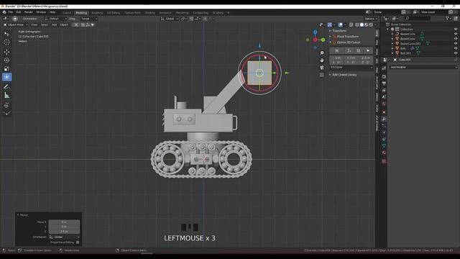Open the Options dropdown in viewport header
The height and width of the screenshot is (259, 460).
[371, 19]
